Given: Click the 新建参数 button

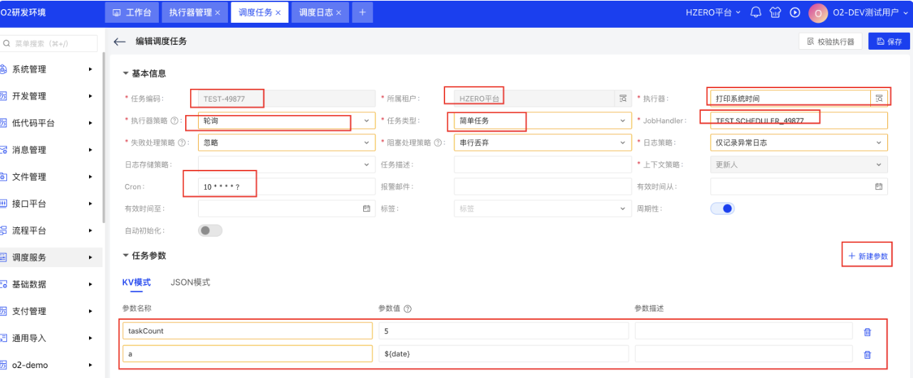Looking at the screenshot, I should (x=868, y=256).
